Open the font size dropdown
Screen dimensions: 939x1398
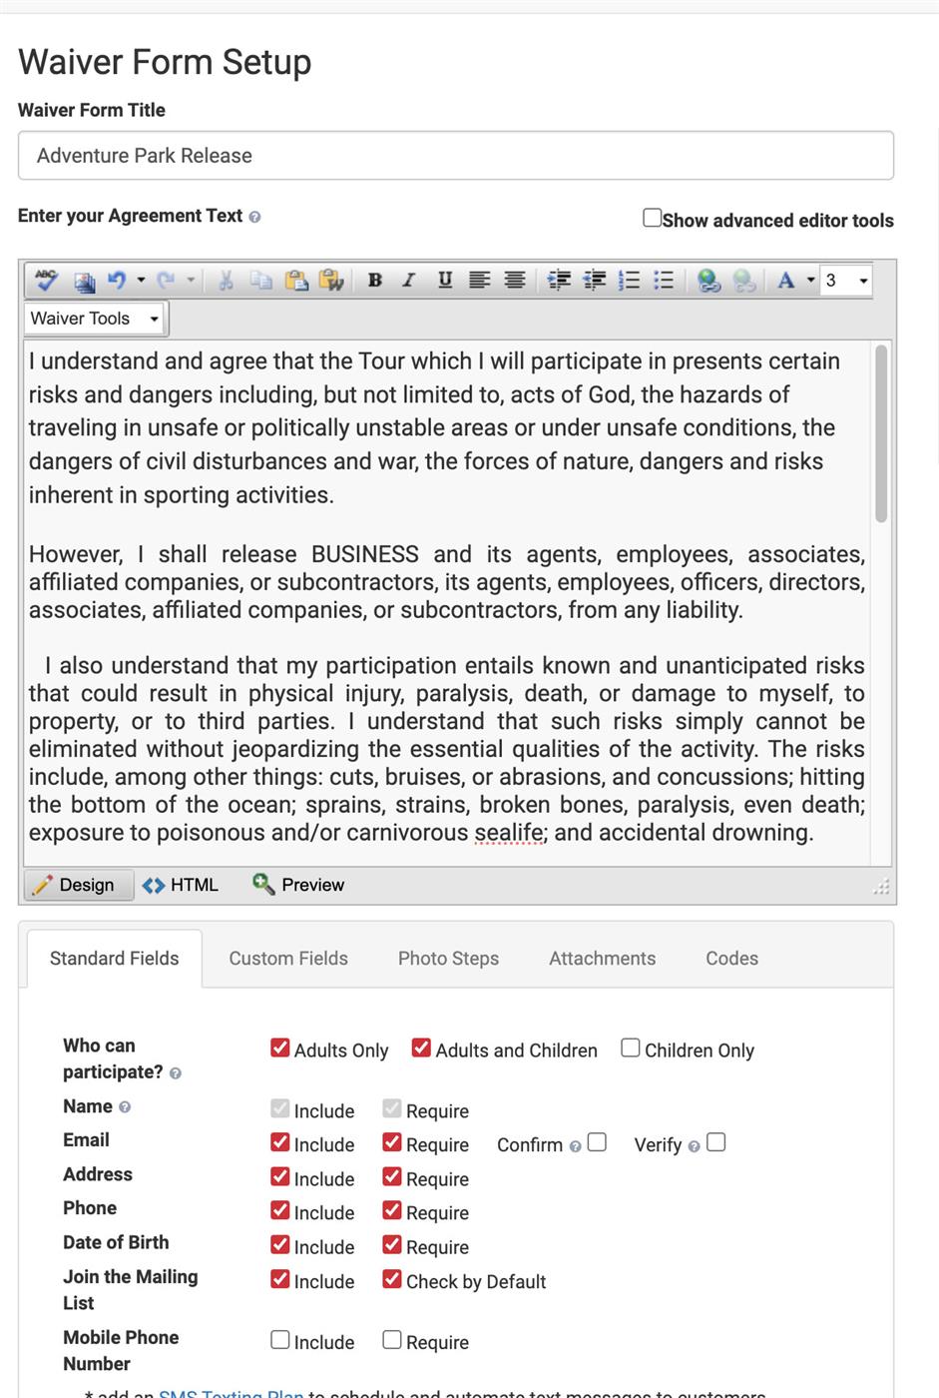click(863, 281)
